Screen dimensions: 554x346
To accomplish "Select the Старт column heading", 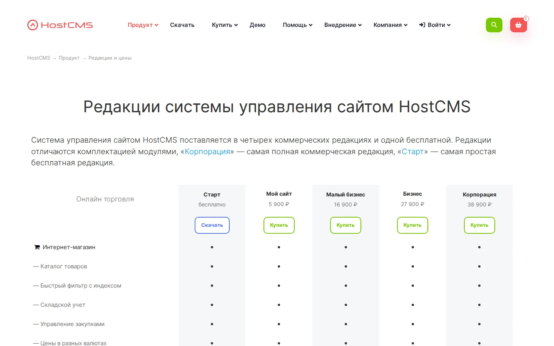I will coord(212,195).
